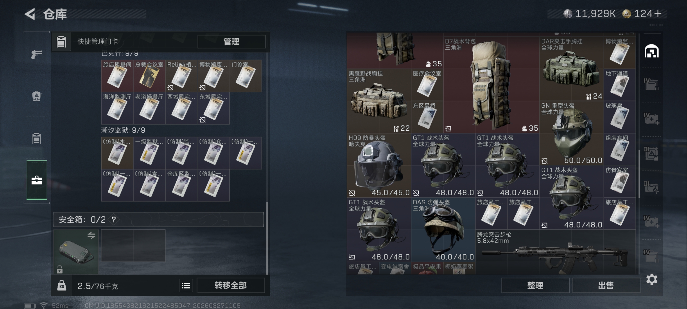Image resolution: width=687 pixels, height=309 pixels.
Task: Click the 管理 button for keycards
Action: coord(231,41)
